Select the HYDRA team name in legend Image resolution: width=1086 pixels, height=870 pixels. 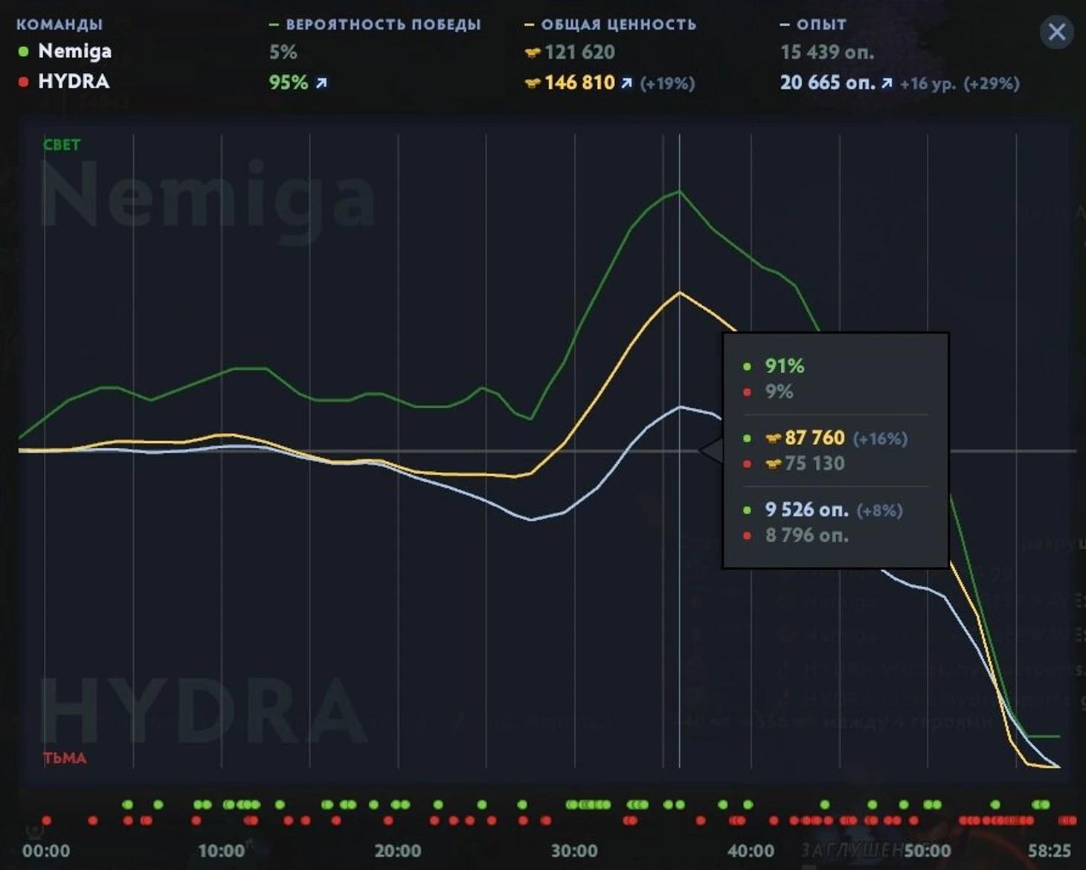pyautogui.click(x=74, y=81)
